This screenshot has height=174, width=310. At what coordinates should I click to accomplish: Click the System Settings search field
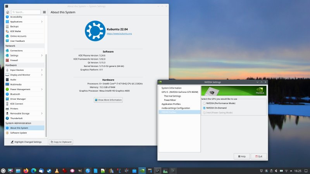pos(26,12)
